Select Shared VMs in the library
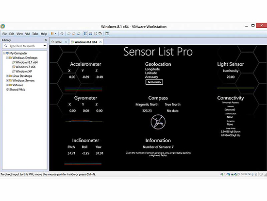This screenshot has width=267, height=201. (17, 90)
